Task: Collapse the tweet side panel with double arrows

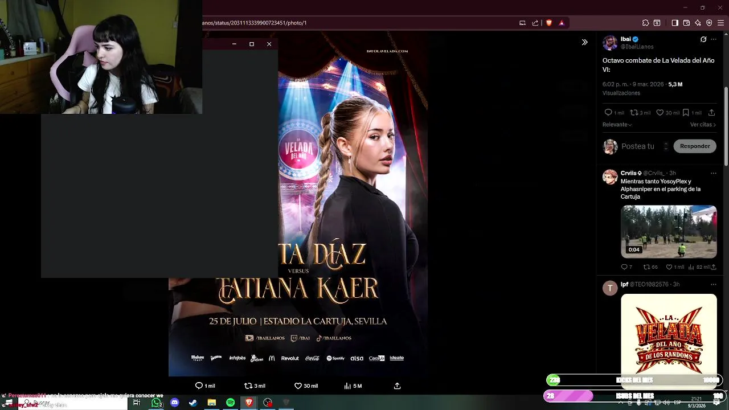Action: (584, 42)
